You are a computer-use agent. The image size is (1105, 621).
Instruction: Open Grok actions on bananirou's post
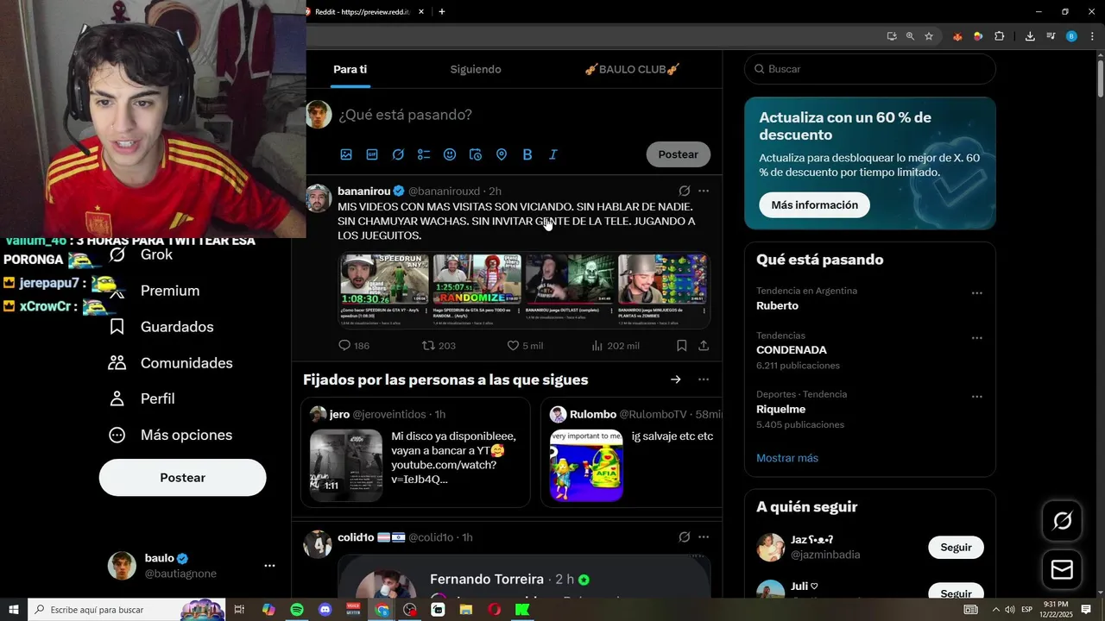click(685, 191)
